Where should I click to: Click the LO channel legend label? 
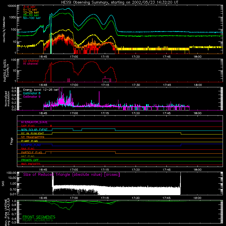pyautogui.click(x=31, y=61)
